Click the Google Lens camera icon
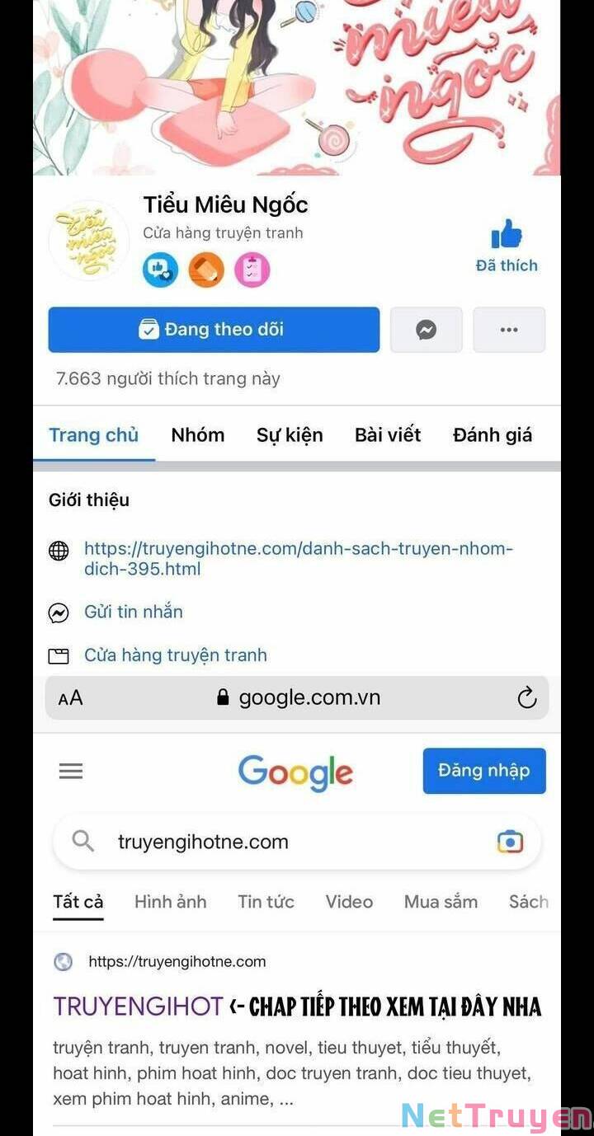 coord(510,842)
